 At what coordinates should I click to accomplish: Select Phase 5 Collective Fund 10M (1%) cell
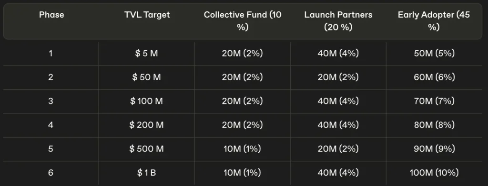pos(242,149)
